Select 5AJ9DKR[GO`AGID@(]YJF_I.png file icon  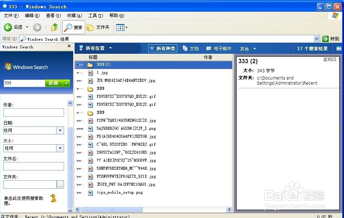[x=90, y=129]
